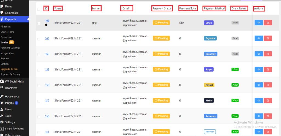View entry 159 with the eye button
Viewport: 281px width, 136px height.
click(258, 69)
